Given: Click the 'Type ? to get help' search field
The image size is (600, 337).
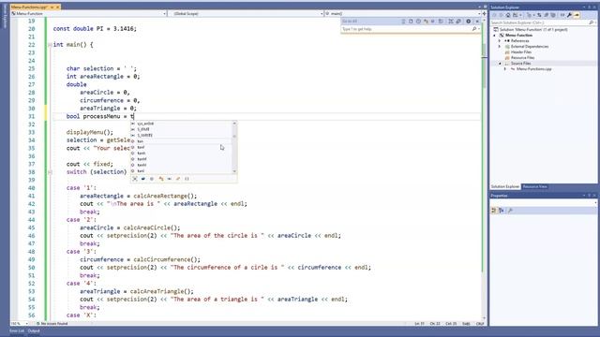Looking at the screenshot, I should coord(406,29).
